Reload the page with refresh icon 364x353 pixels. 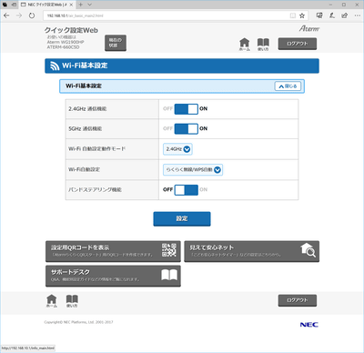32,15
